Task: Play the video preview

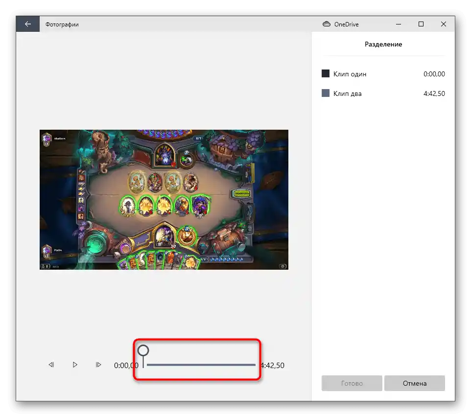Action: tap(75, 365)
